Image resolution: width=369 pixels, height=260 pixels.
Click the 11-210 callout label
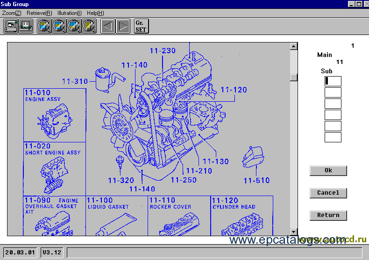point(199,171)
